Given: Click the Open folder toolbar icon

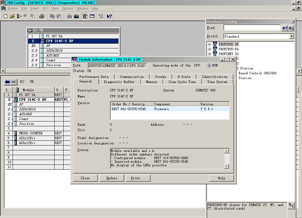Looking at the screenshot, I should click(x=12, y=16).
